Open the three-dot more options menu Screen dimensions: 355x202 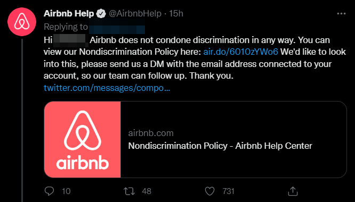coord(341,14)
